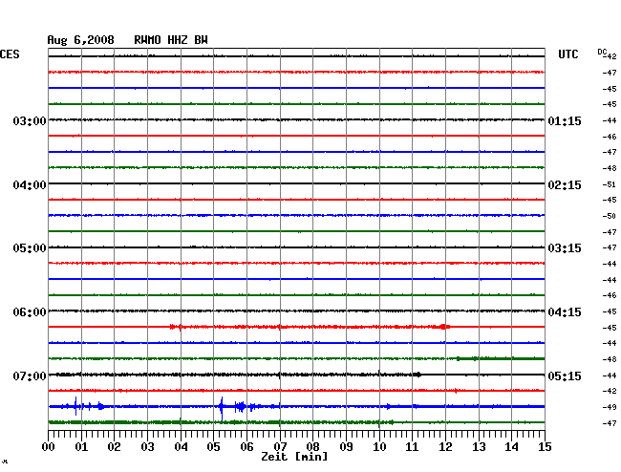Click minute label "08" on time axis
The width and height of the screenshot is (621, 472).
click(x=312, y=447)
